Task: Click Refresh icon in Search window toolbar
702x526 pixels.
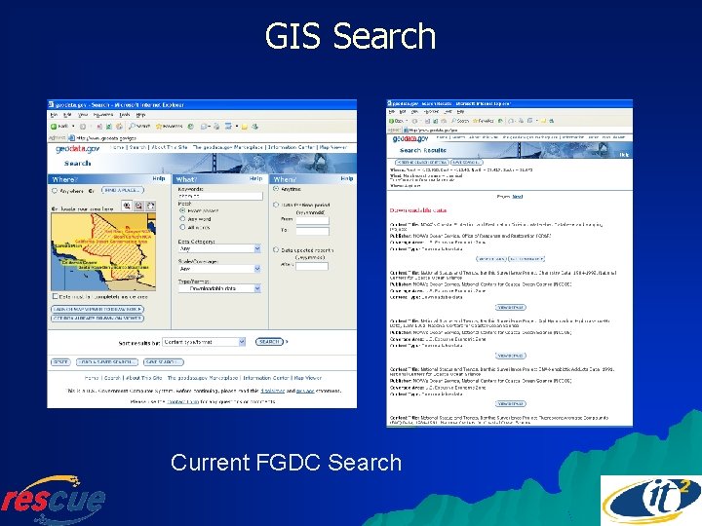Action: point(108,127)
